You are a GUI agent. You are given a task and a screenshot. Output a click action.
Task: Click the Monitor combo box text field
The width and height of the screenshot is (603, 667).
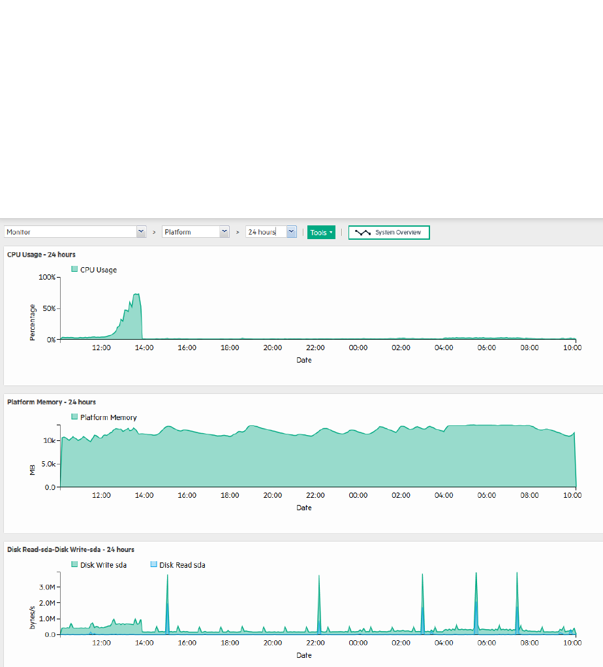pos(70,232)
